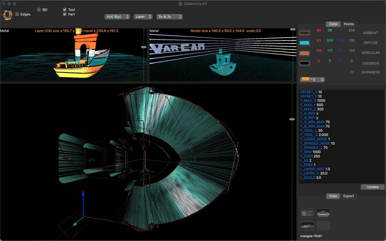386x241 pixels.
Task: Pick the SPECULAR orange color swatch
Action: tap(304, 53)
